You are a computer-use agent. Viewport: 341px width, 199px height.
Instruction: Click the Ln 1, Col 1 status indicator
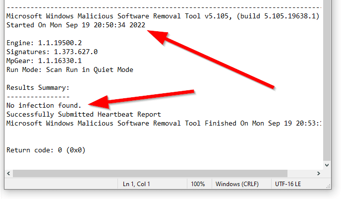coord(136,184)
